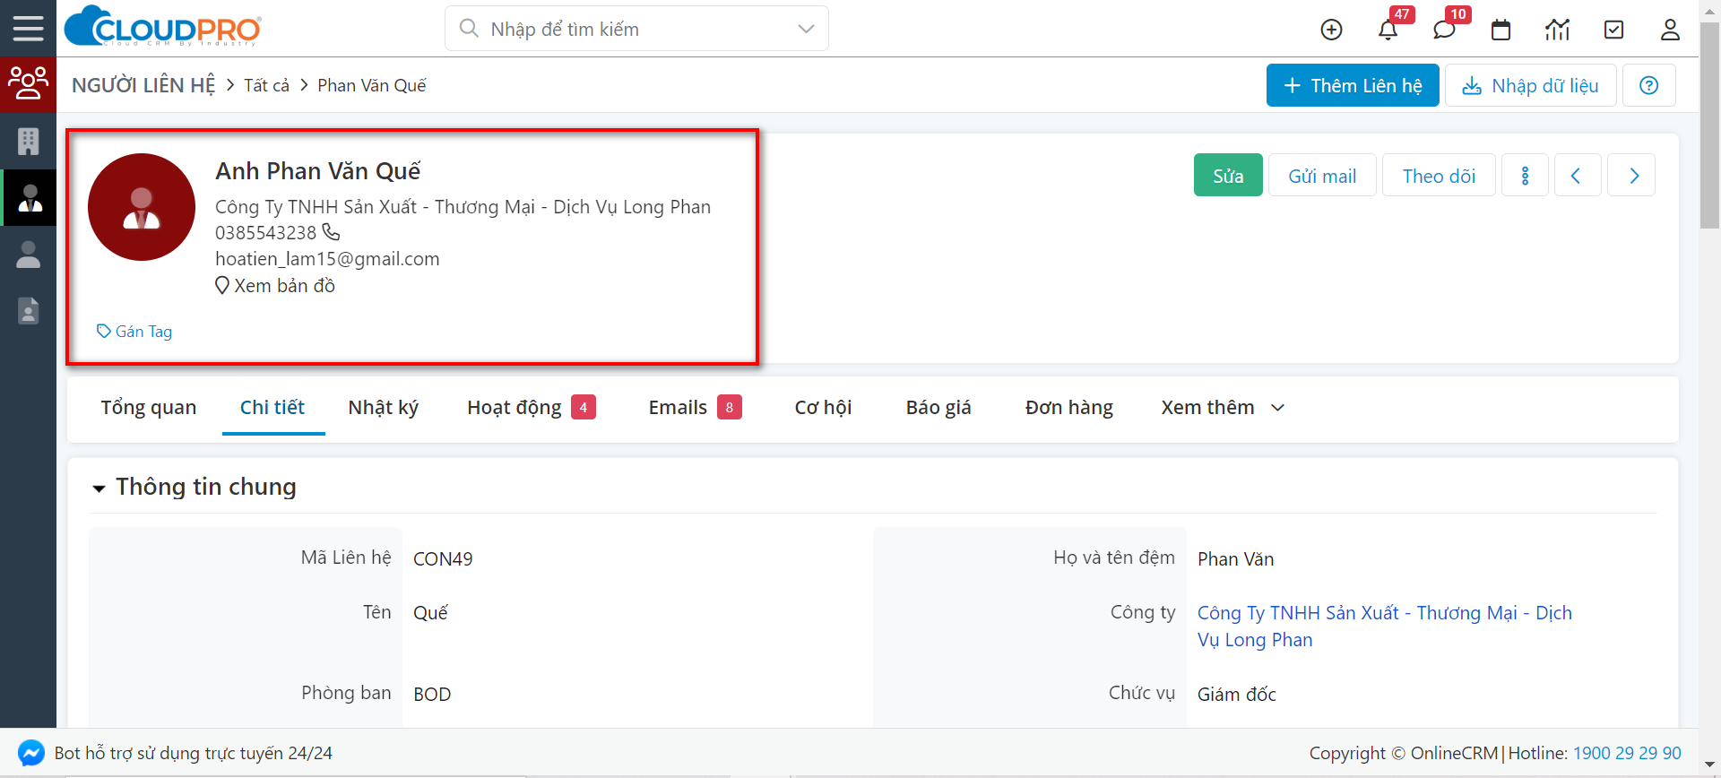The image size is (1721, 778).
Task: Open the Messenger support bot icon
Action: tap(30, 753)
